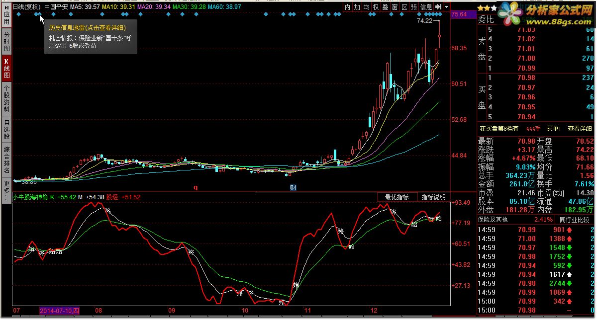
Task: Switch to the 分时图 tab
Action: (x=6, y=42)
